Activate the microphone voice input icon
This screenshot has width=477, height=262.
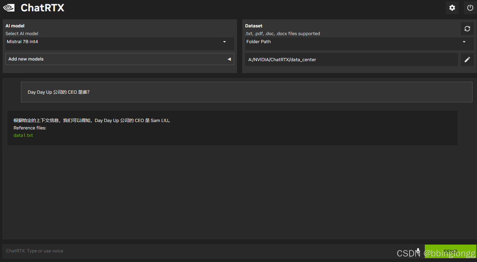point(418,251)
